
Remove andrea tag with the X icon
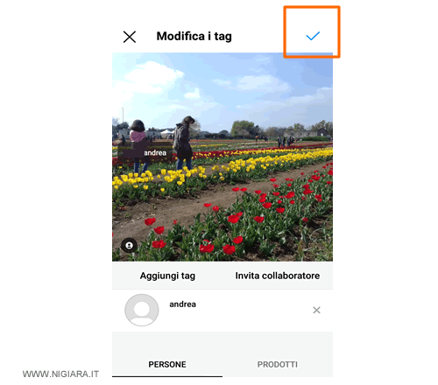click(x=316, y=310)
